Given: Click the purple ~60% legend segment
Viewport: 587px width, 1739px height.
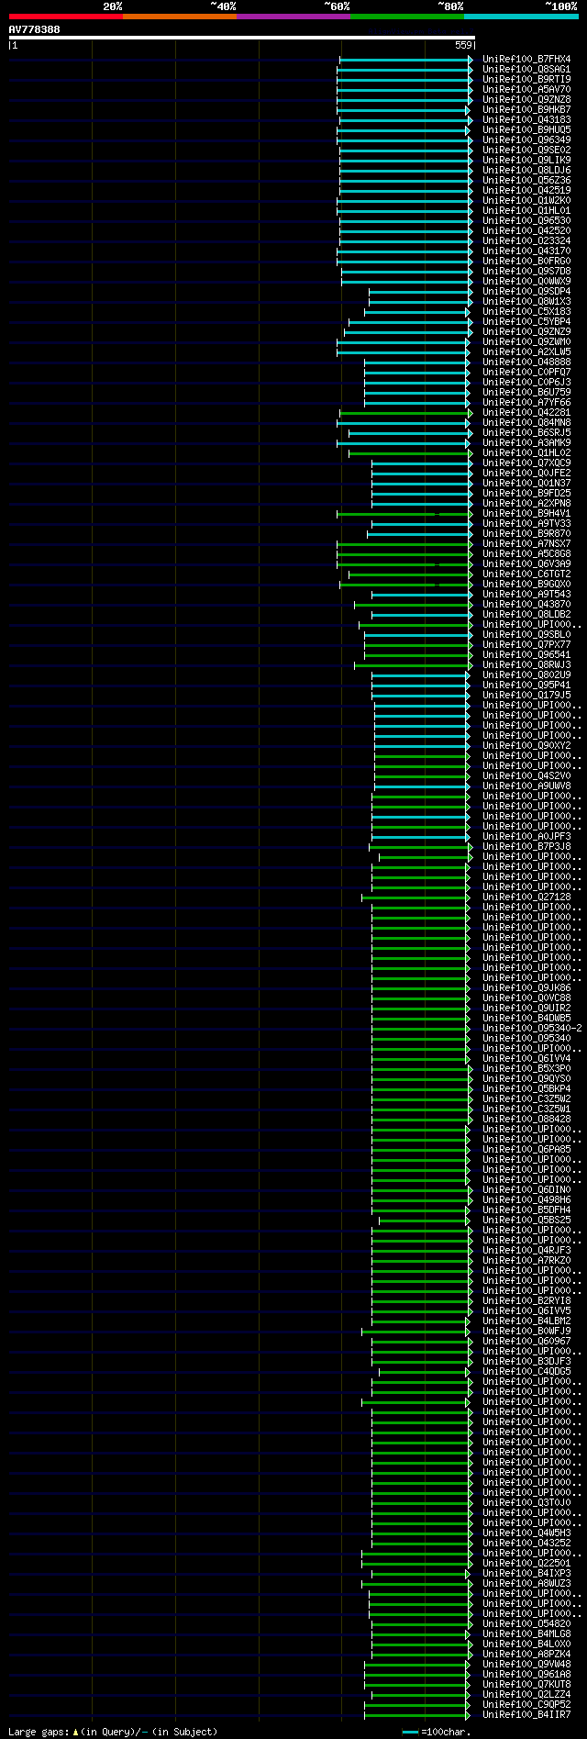Looking at the screenshot, I should point(293,17).
